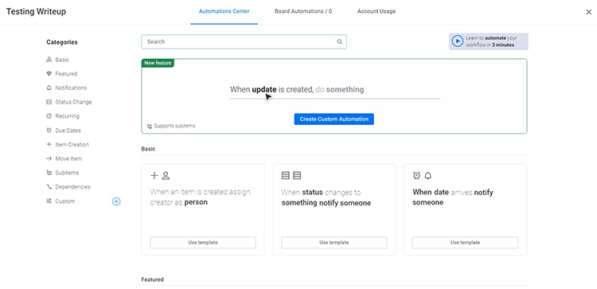
Task: Click the Basic section heading above the cards
Action: point(148,149)
